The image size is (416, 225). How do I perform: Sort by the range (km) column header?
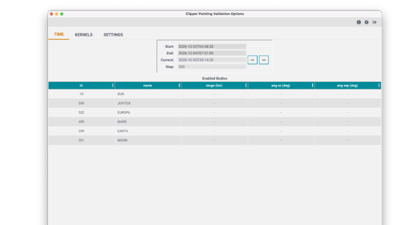(x=214, y=85)
